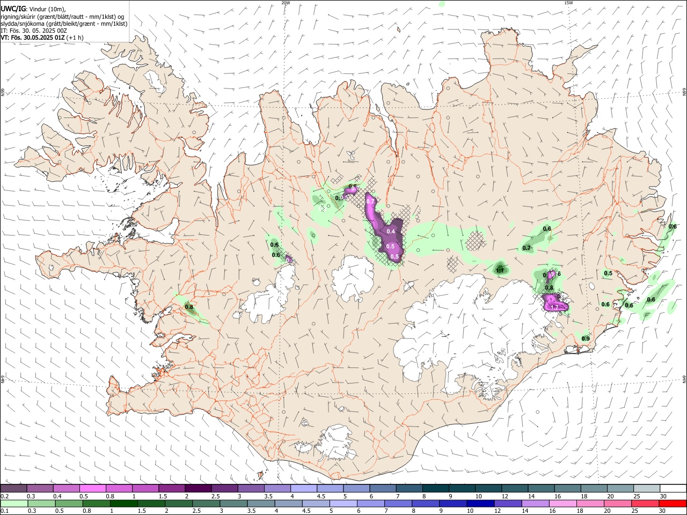Select lower legend red-pink swatch labeled 25
Image resolution: width=687 pixels, height=515 pixels.
644,503
